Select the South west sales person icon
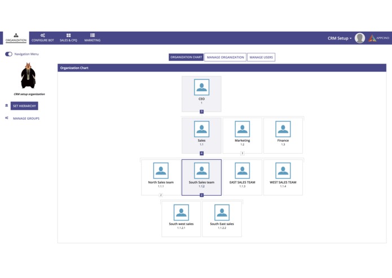This screenshot has height=278, width=392. 181,212
